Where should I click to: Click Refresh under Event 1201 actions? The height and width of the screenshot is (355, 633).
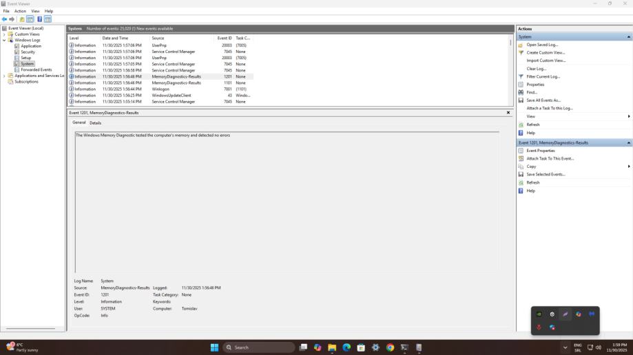click(x=533, y=182)
